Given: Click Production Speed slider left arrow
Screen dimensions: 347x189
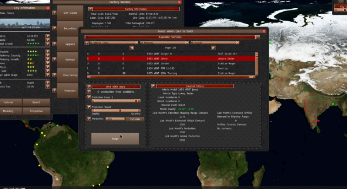Looking at the screenshot, I should 93,110.
